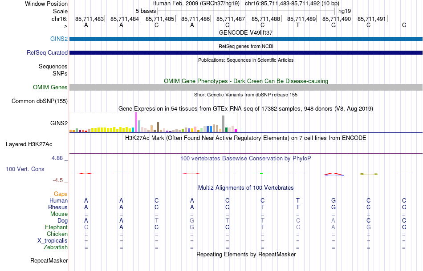The image size is (423, 271).
Task: Click the Rhesus alignment row label
Action: [58, 207]
